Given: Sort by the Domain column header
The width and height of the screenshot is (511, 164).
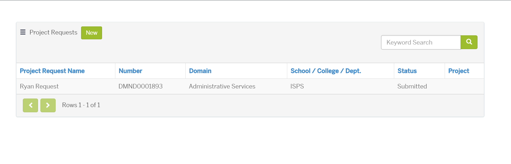Looking at the screenshot, I should (x=200, y=71).
